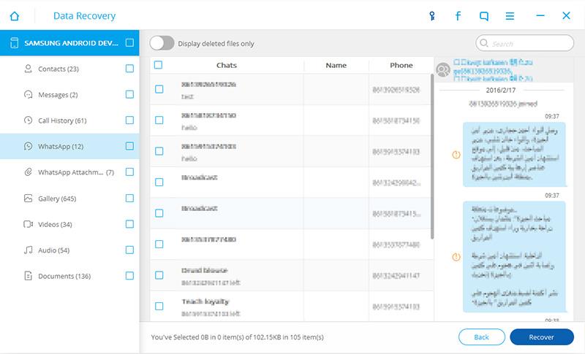The width and height of the screenshot is (585, 354).
Task: Click the Back button
Action: (x=481, y=337)
